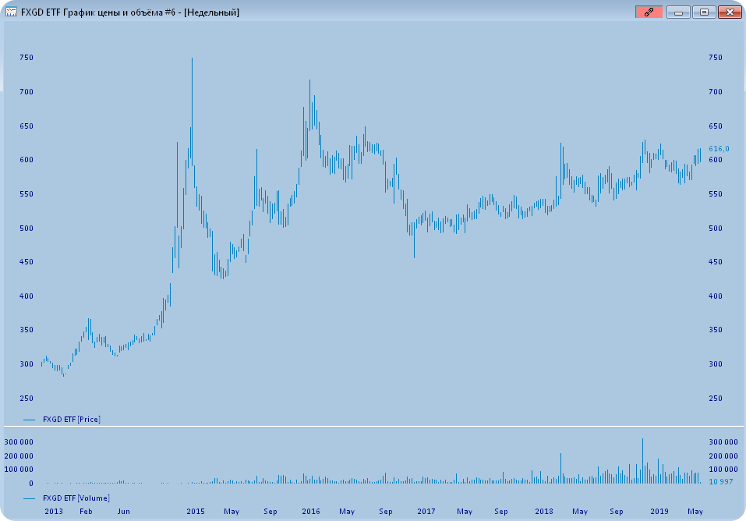
Task: Click the 2015 label on the time axis
Action: pos(196,511)
